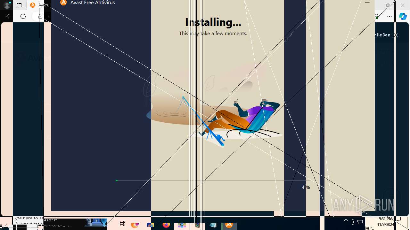Screen dimensions: 410x230
Task: Open Task View on the taskbar
Action: [x=122, y=224]
